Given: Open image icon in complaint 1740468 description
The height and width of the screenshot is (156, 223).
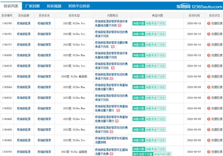Looking at the screenshot, I should point(117,121).
